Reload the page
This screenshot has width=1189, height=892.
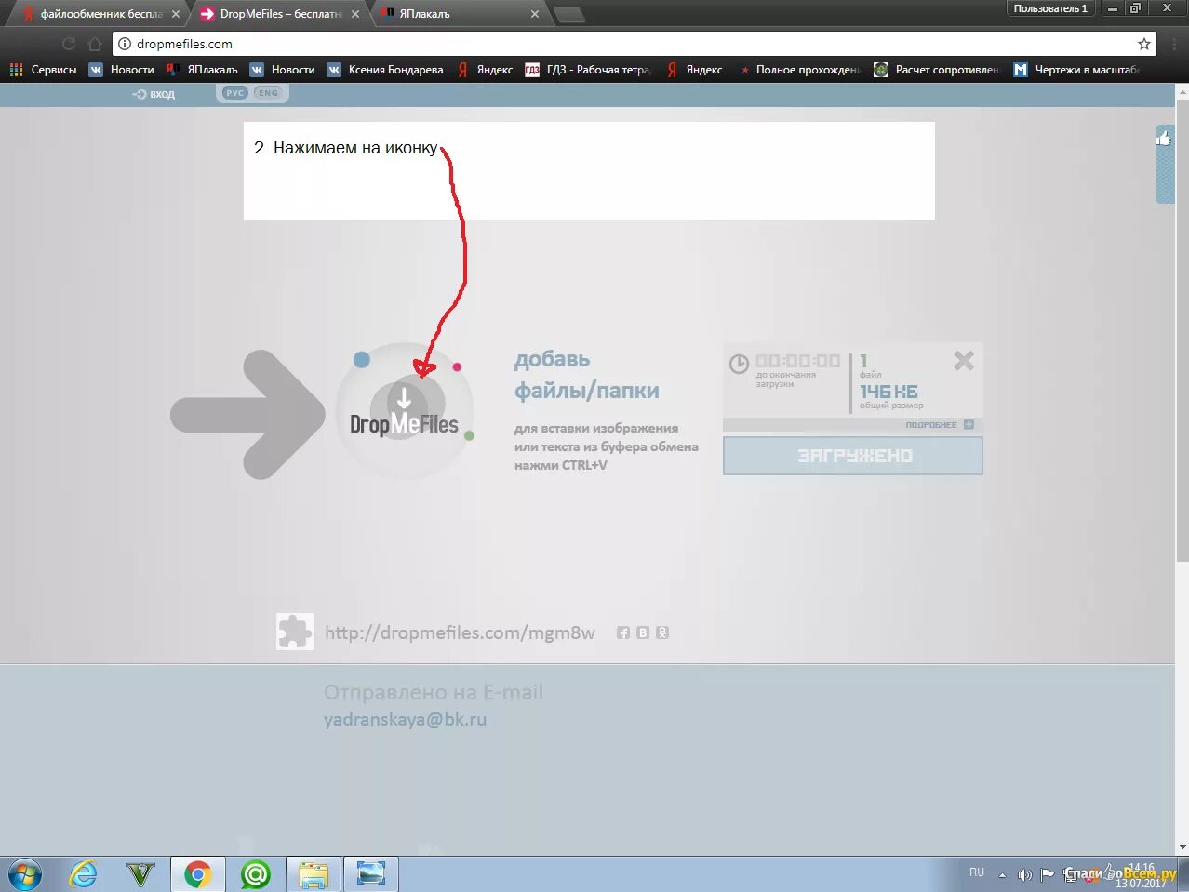pos(68,44)
